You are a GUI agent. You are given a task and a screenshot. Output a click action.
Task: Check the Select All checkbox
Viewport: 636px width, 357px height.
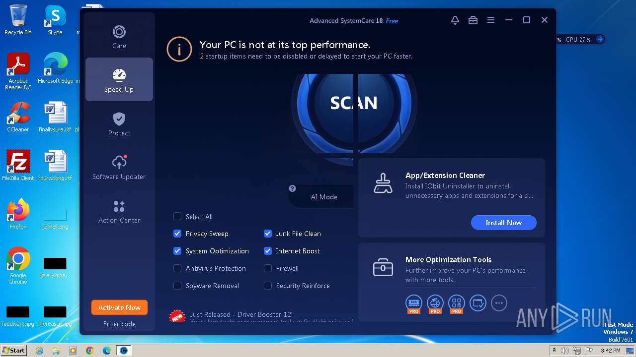(x=177, y=217)
